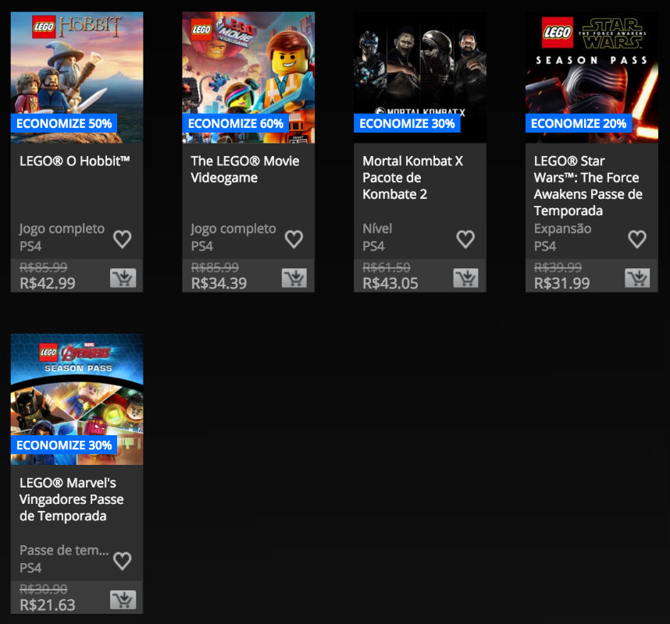The width and height of the screenshot is (670, 624).
Task: Open Mortal Kombat X cover artwork
Action: (420, 77)
